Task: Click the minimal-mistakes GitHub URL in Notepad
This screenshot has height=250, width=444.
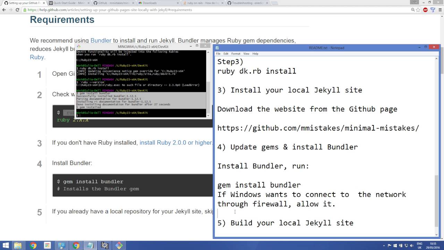Action: 318,128
